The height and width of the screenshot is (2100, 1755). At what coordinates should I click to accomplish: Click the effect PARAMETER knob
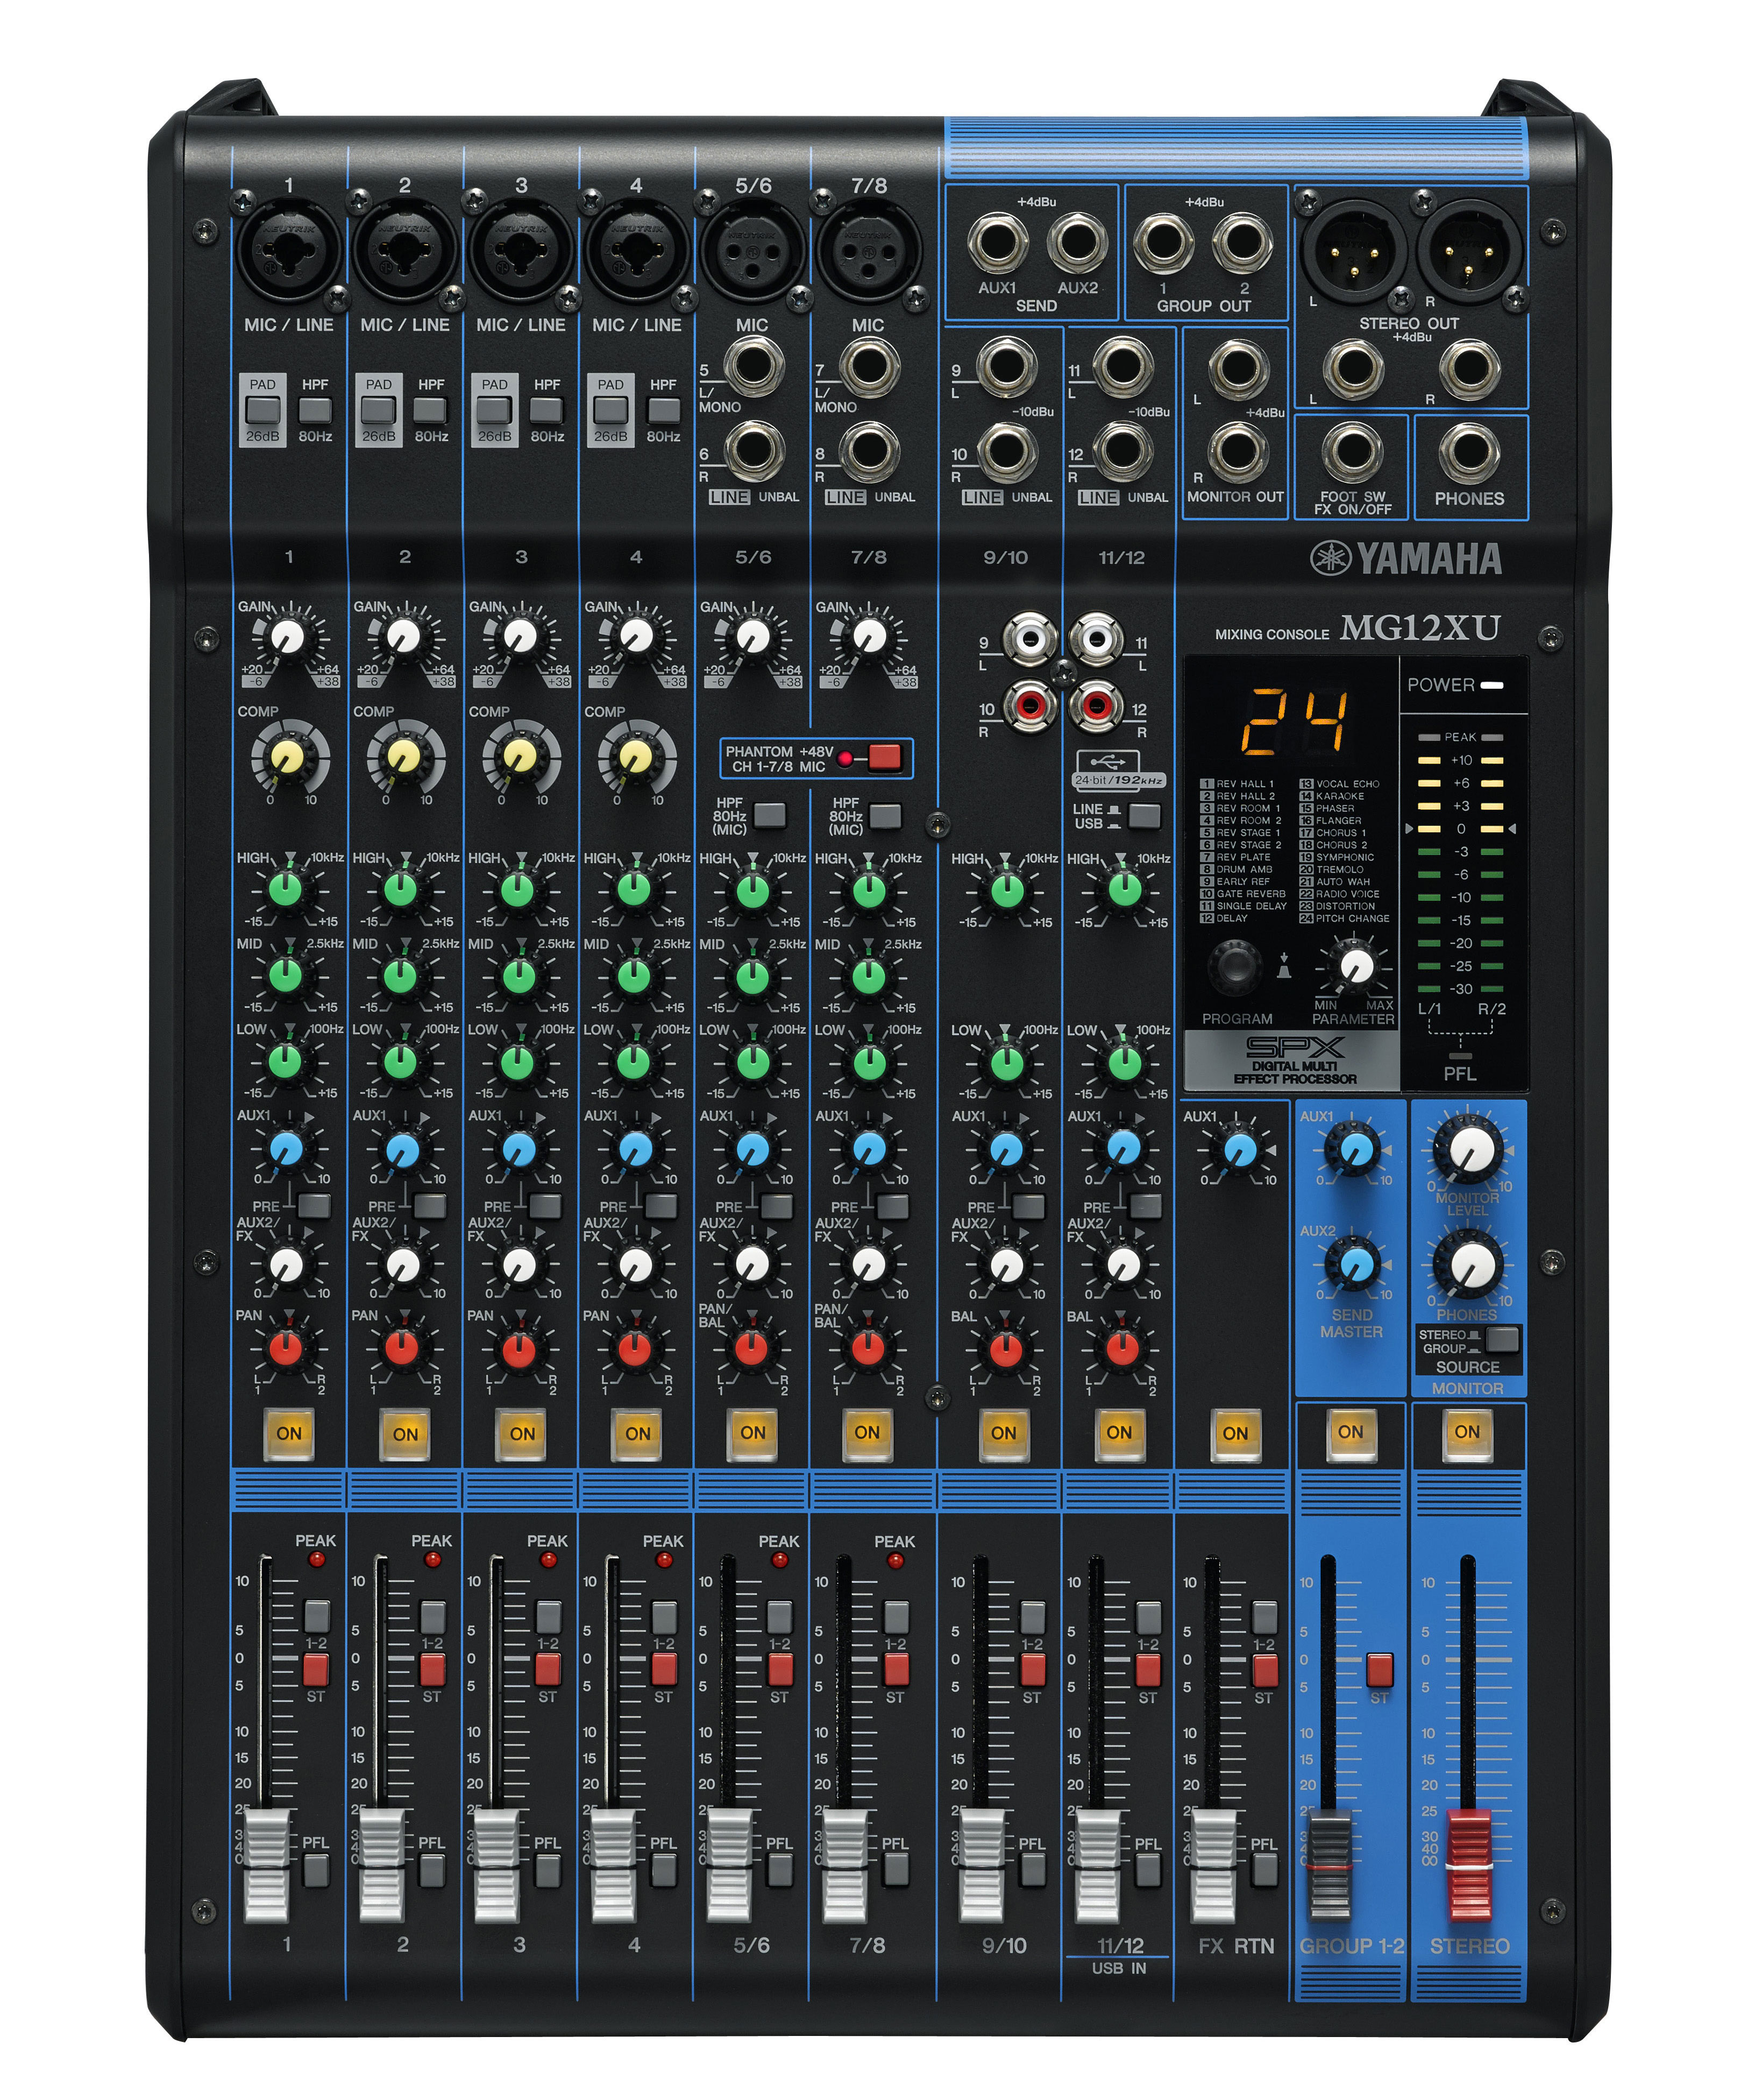coord(1355,966)
